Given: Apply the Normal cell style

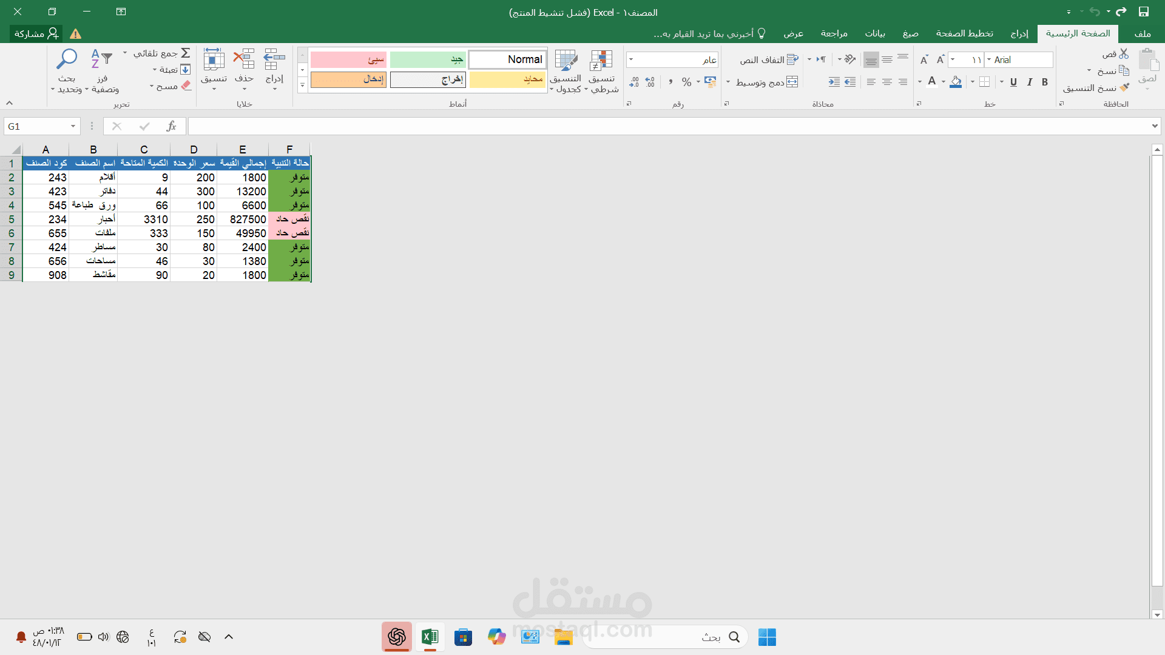Looking at the screenshot, I should tap(508, 59).
